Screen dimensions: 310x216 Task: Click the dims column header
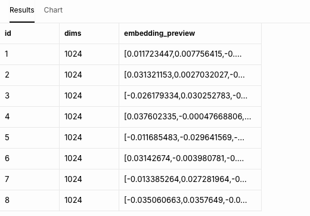[x=89, y=33]
